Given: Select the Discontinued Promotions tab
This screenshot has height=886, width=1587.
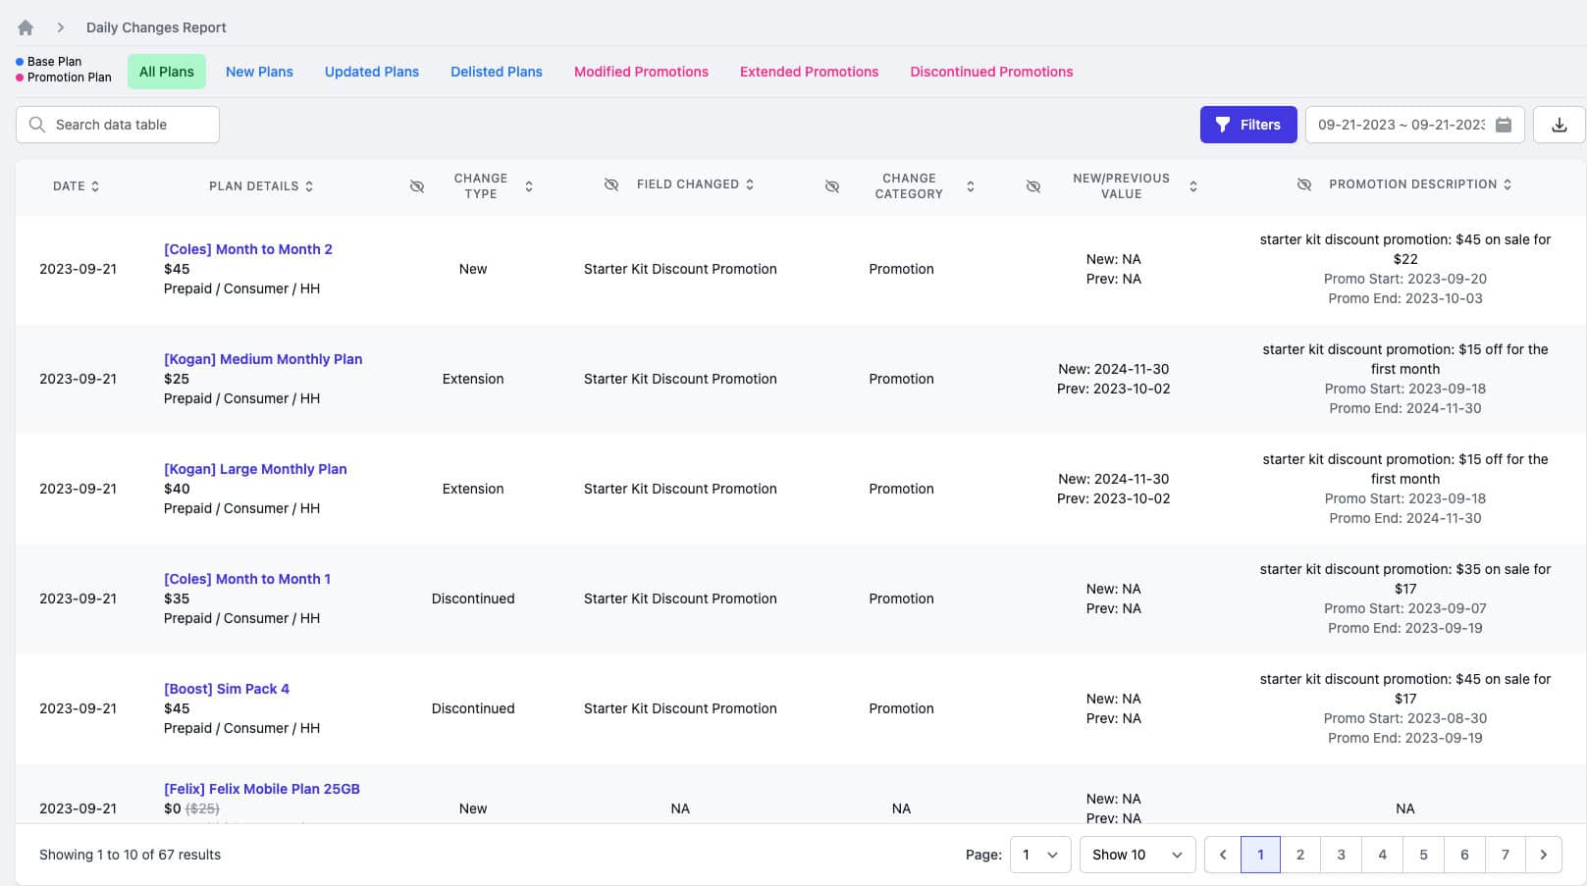Looking at the screenshot, I should pos(991,72).
